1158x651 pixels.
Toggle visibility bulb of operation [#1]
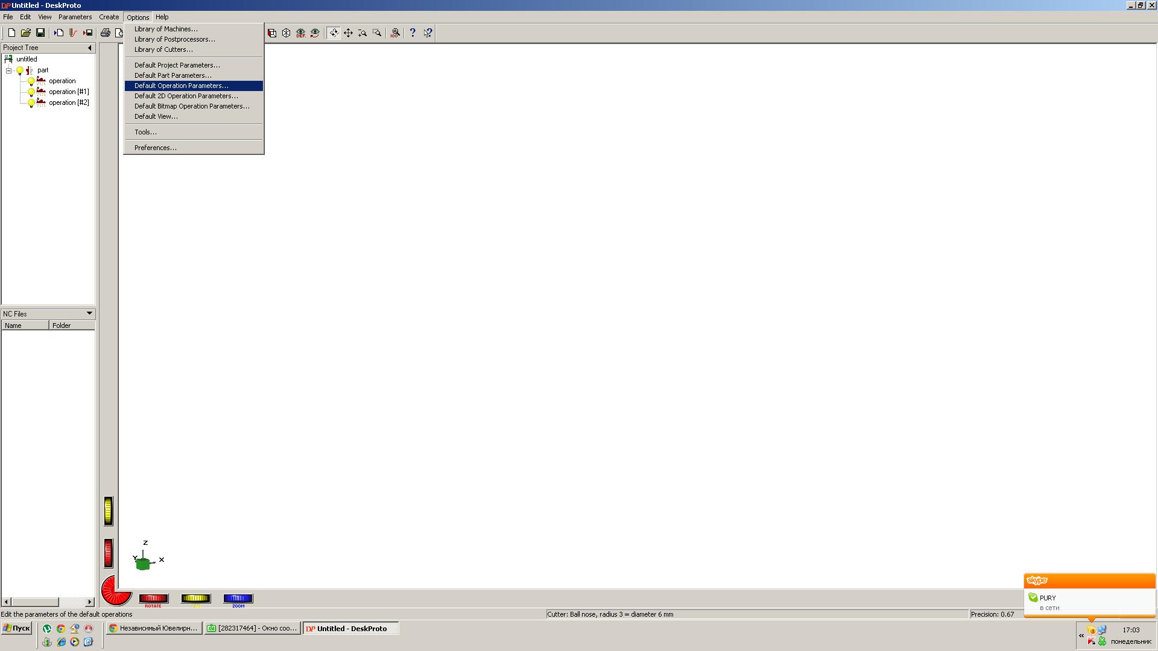[31, 92]
